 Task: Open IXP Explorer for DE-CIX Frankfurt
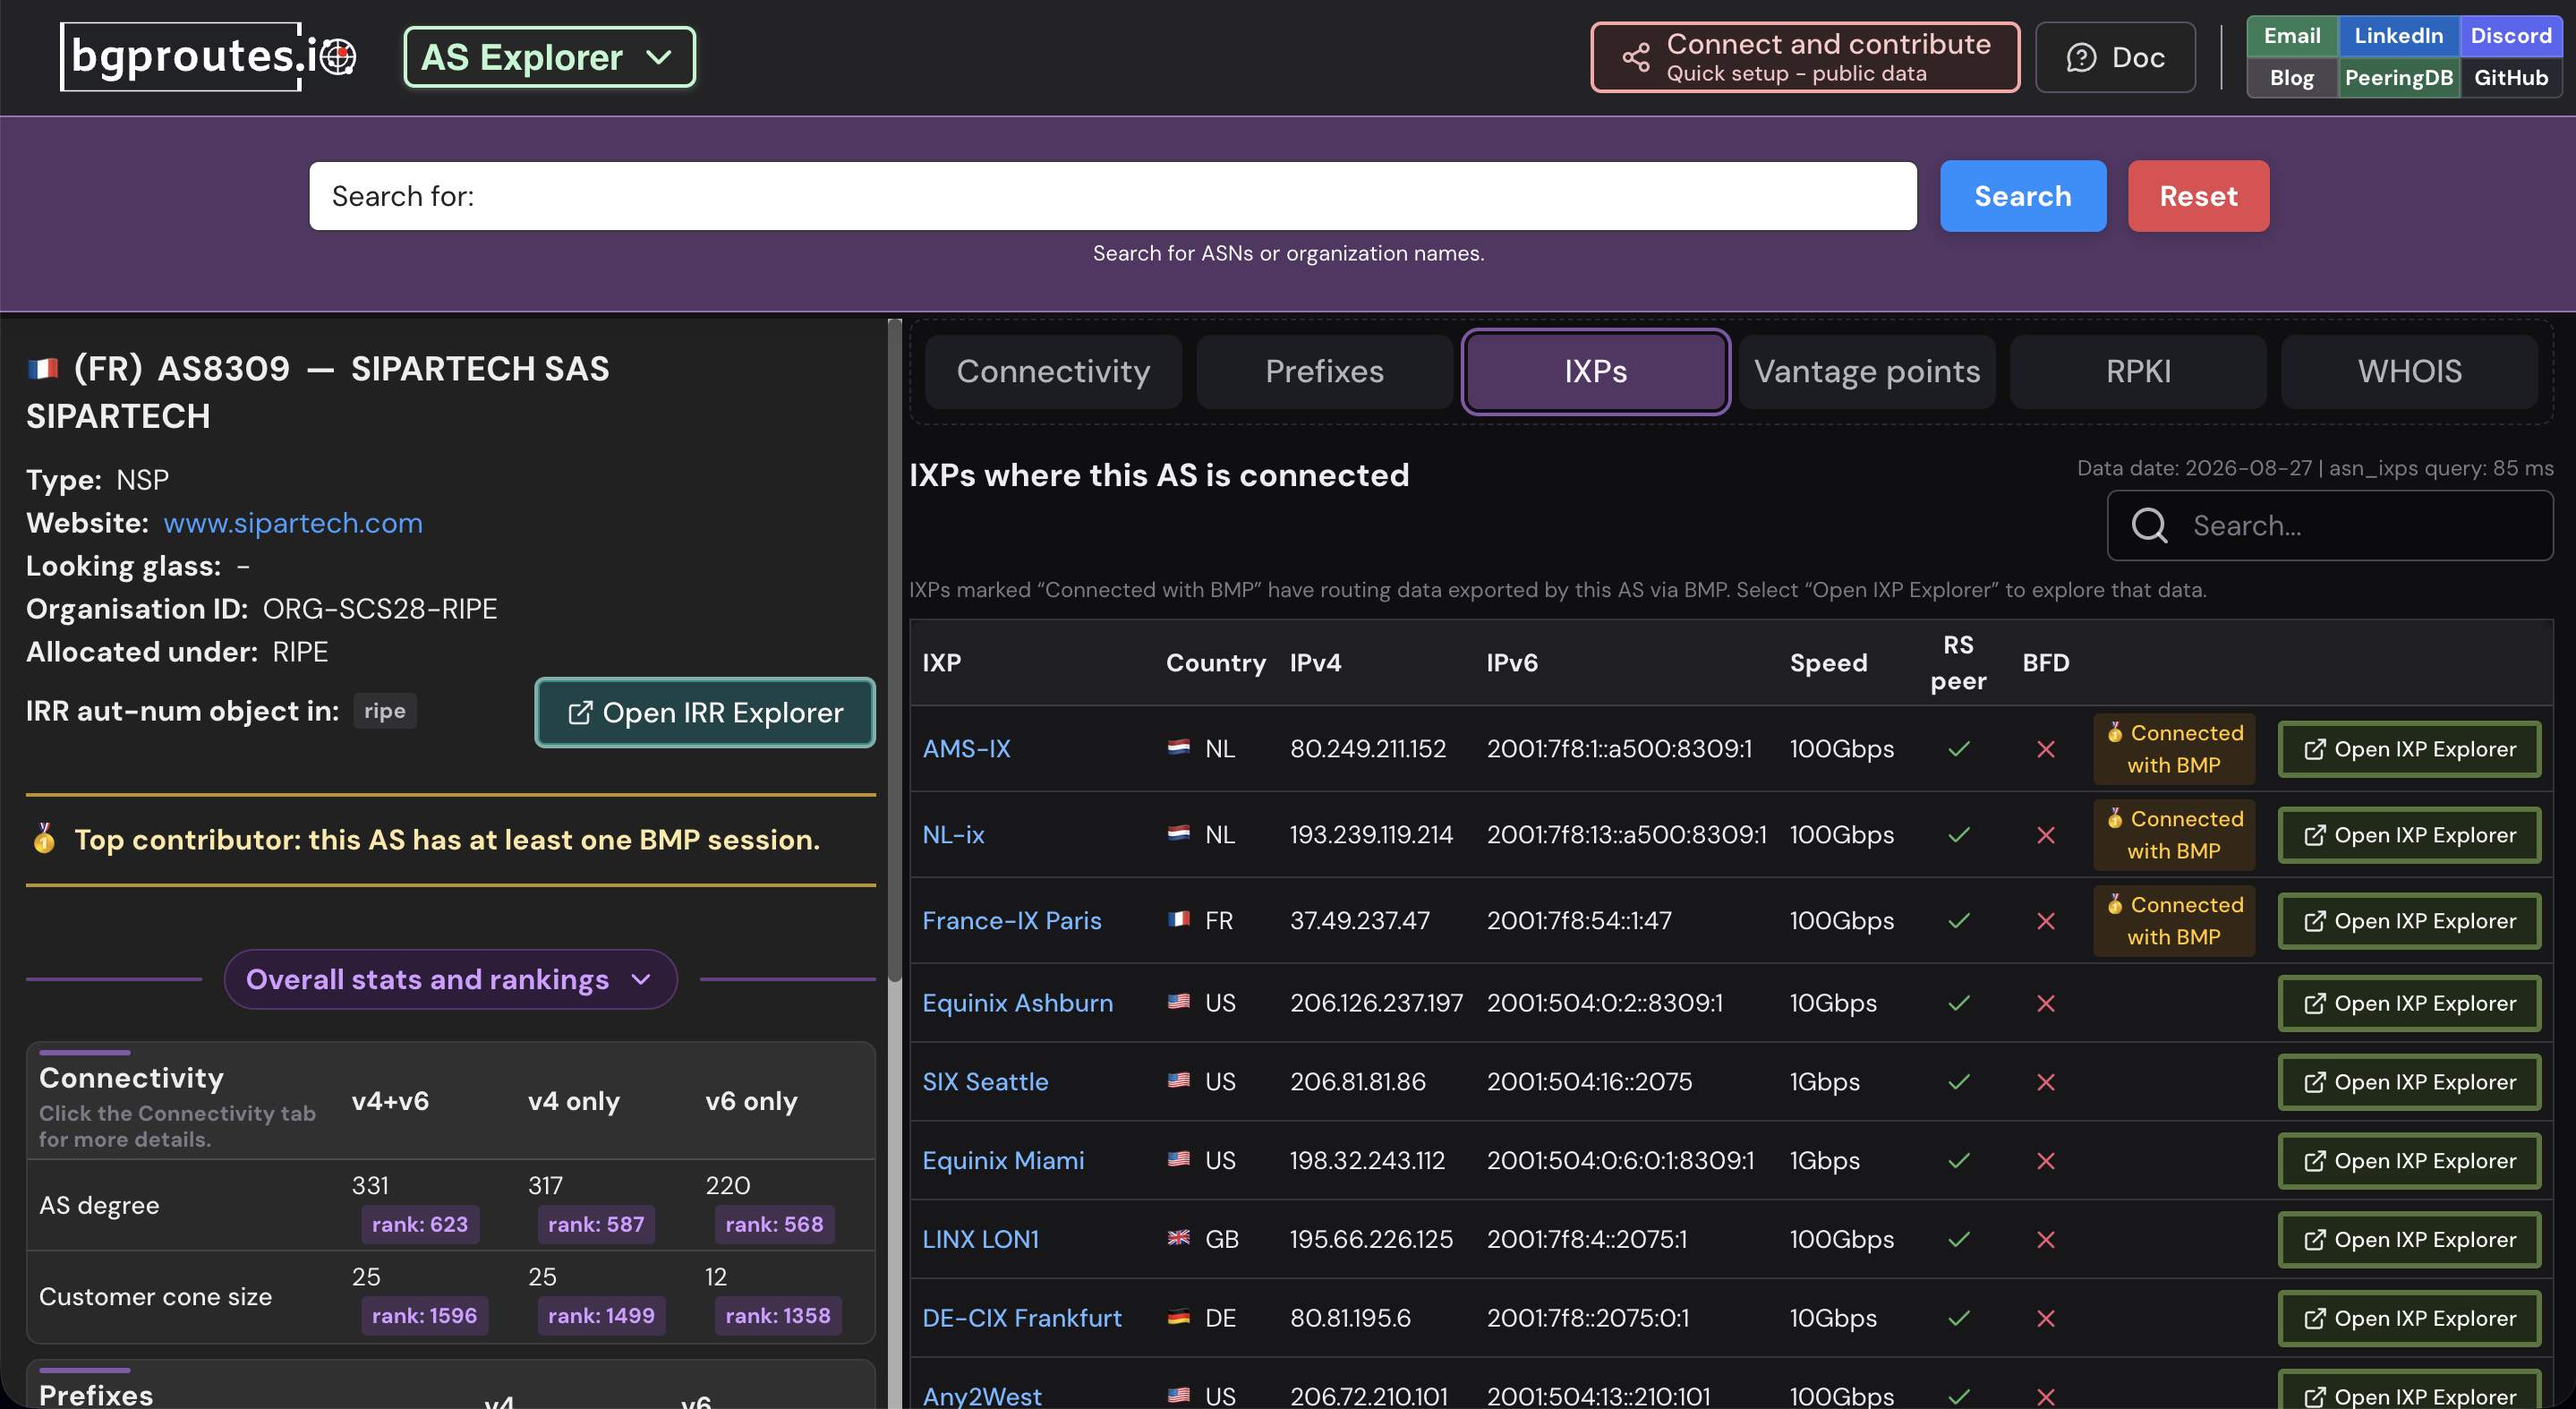[2409, 1318]
